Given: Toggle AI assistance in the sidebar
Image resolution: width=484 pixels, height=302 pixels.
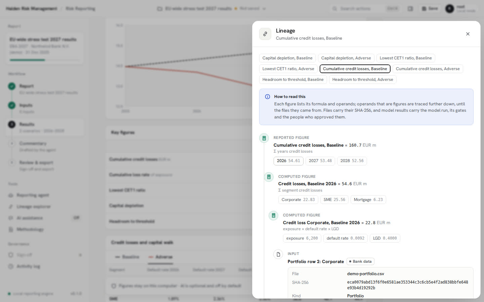Looking at the screenshot, I should point(44,218).
